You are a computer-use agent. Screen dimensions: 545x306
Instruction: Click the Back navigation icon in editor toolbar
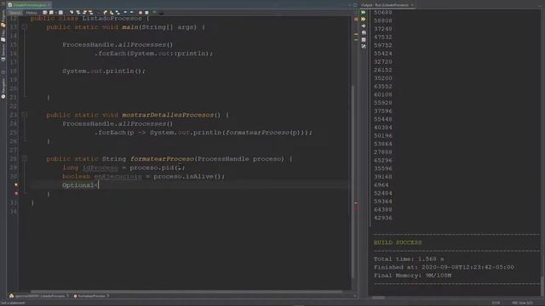pos(51,13)
